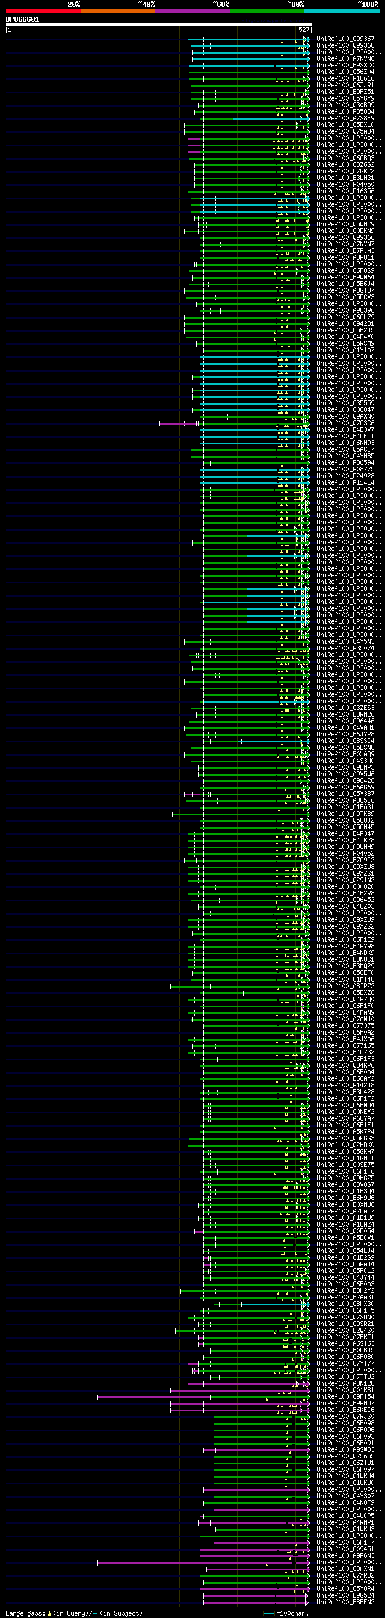Select hit label UniRef100_A7NVN7

pos(345,244)
